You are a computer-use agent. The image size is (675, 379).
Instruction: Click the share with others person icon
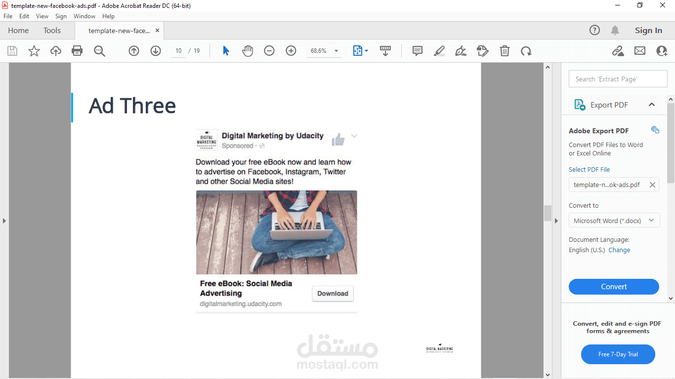point(662,51)
